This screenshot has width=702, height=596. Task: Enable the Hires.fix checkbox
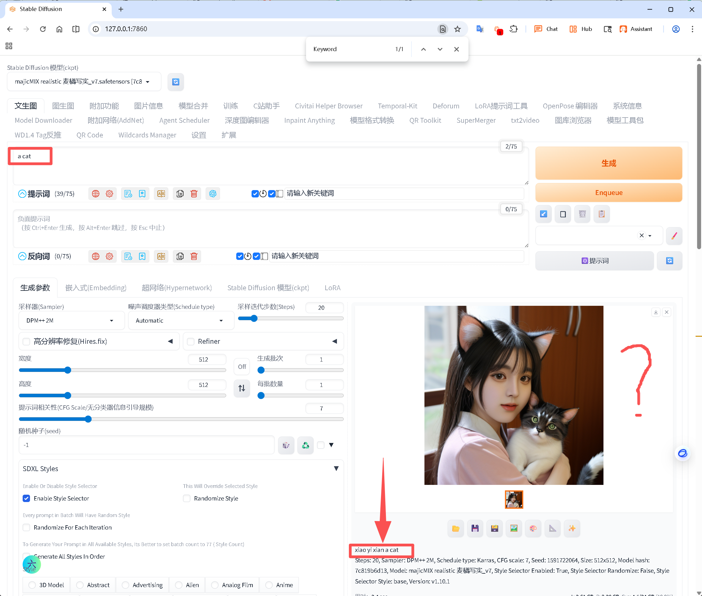coord(26,341)
